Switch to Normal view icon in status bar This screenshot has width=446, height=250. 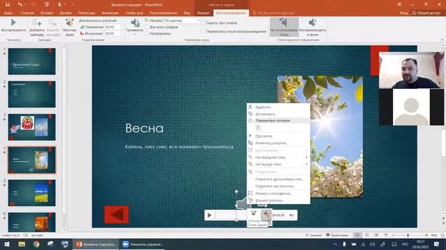click(357, 235)
